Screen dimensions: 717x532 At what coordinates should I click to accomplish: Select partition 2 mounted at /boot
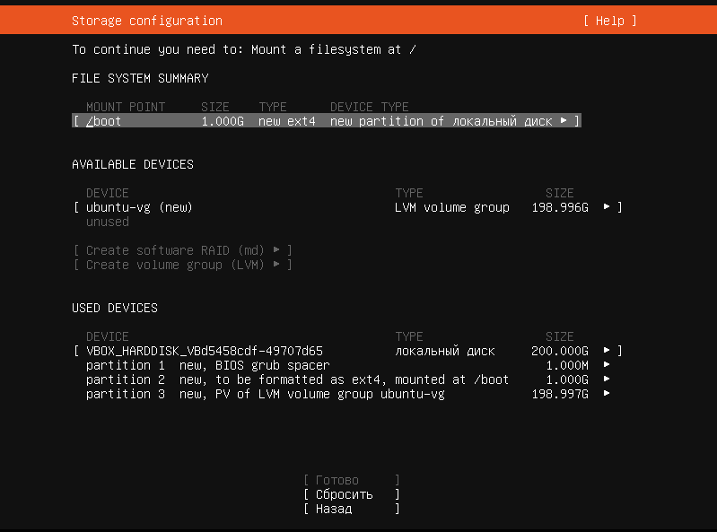297,379
